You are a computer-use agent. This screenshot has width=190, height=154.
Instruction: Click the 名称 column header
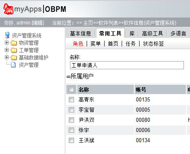(x=105, y=90)
